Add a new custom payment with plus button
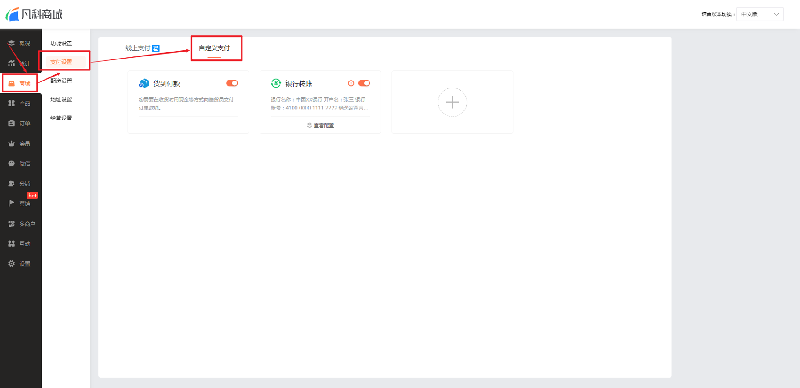This screenshot has width=800, height=388. [x=452, y=102]
